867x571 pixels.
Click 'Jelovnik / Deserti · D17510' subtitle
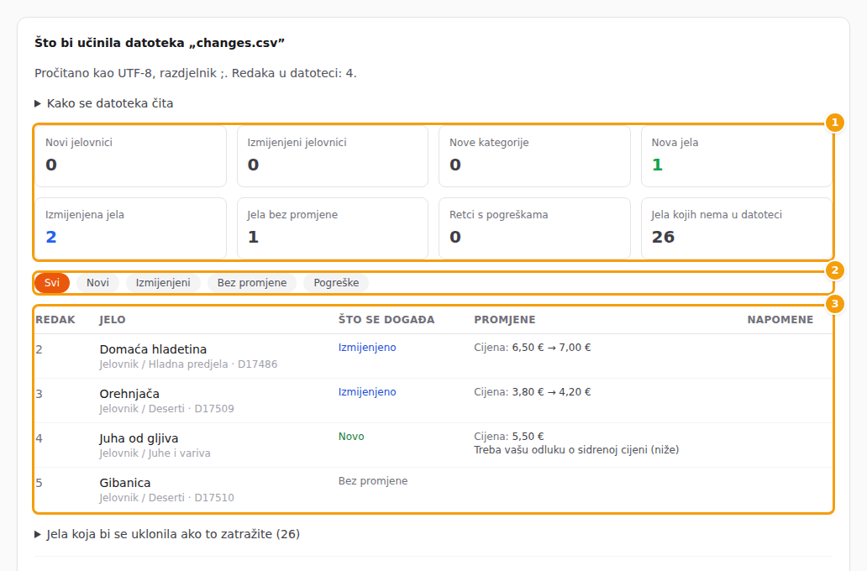click(x=167, y=497)
